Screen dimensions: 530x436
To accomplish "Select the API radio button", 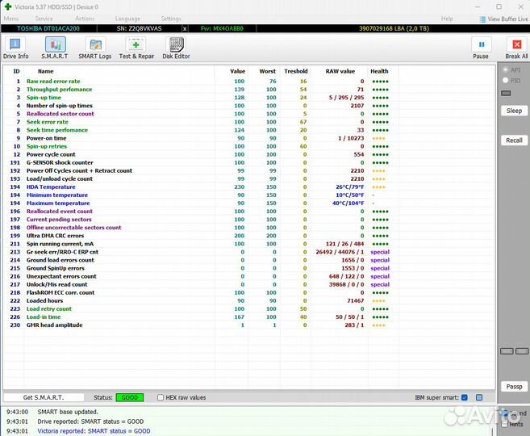I will click(x=506, y=70).
